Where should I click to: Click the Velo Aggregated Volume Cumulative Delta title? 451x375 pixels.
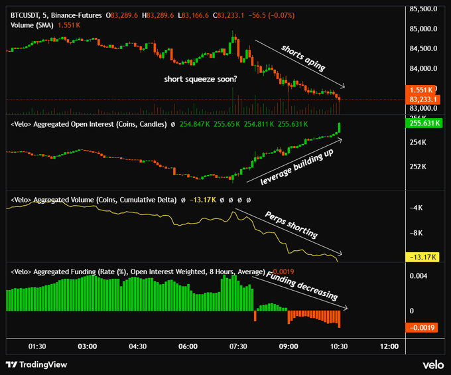(x=94, y=200)
